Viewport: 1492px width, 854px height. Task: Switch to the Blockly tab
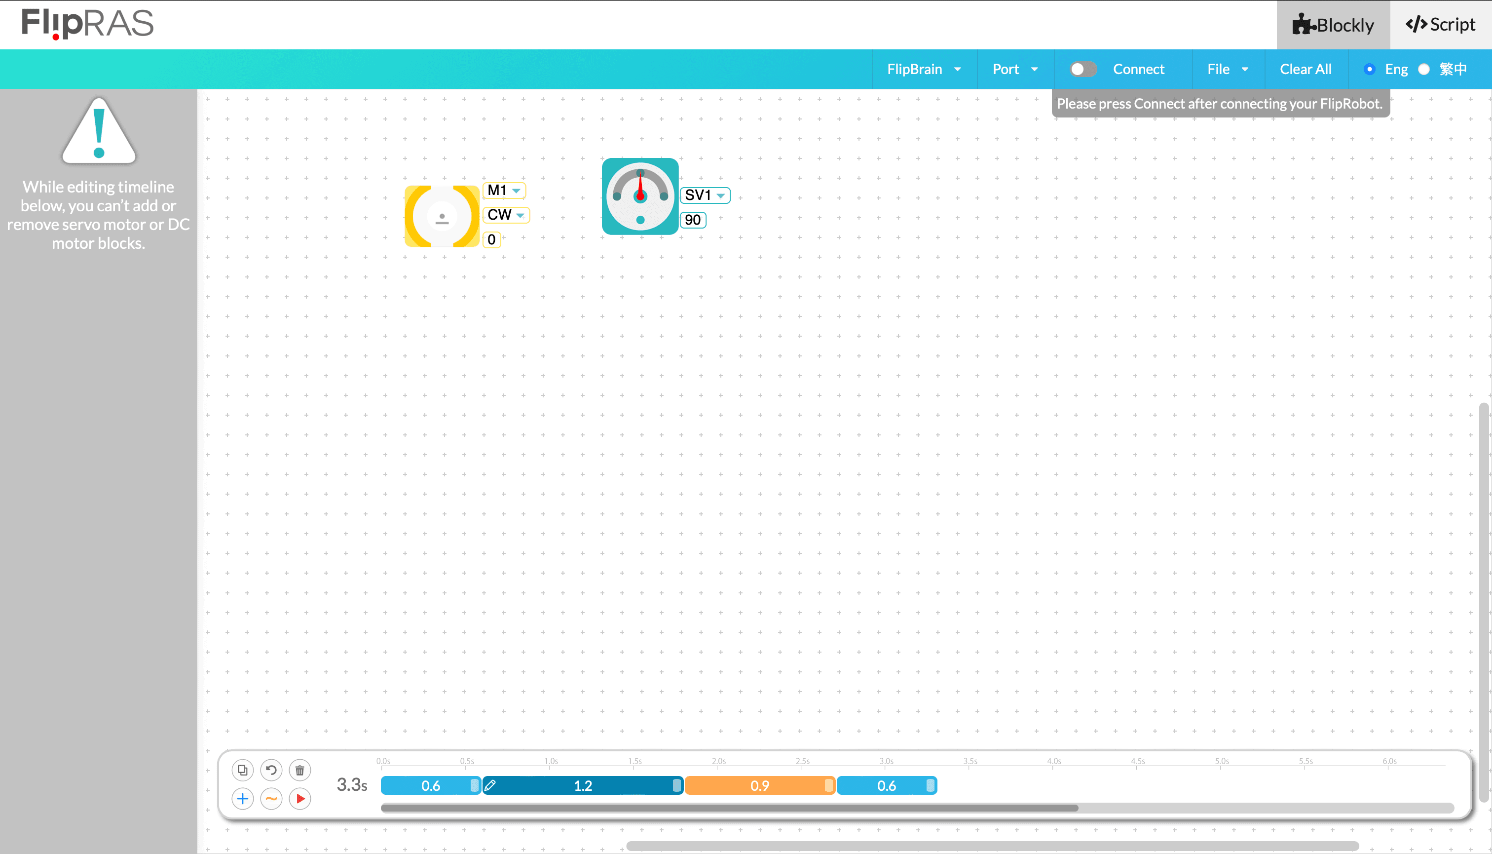[1333, 25]
